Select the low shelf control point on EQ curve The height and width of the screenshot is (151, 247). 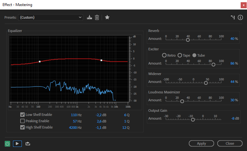tap(40, 62)
